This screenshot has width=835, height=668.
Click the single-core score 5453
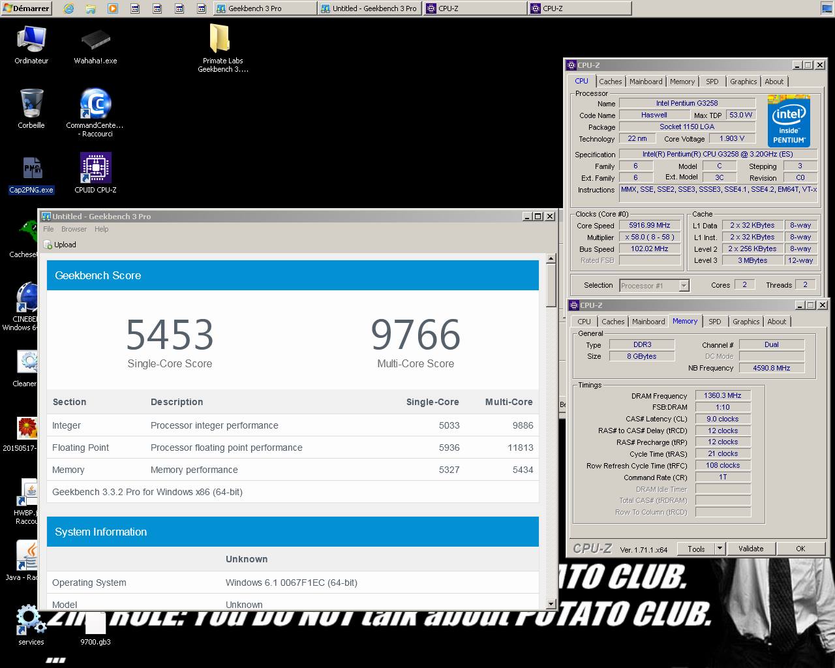[170, 335]
